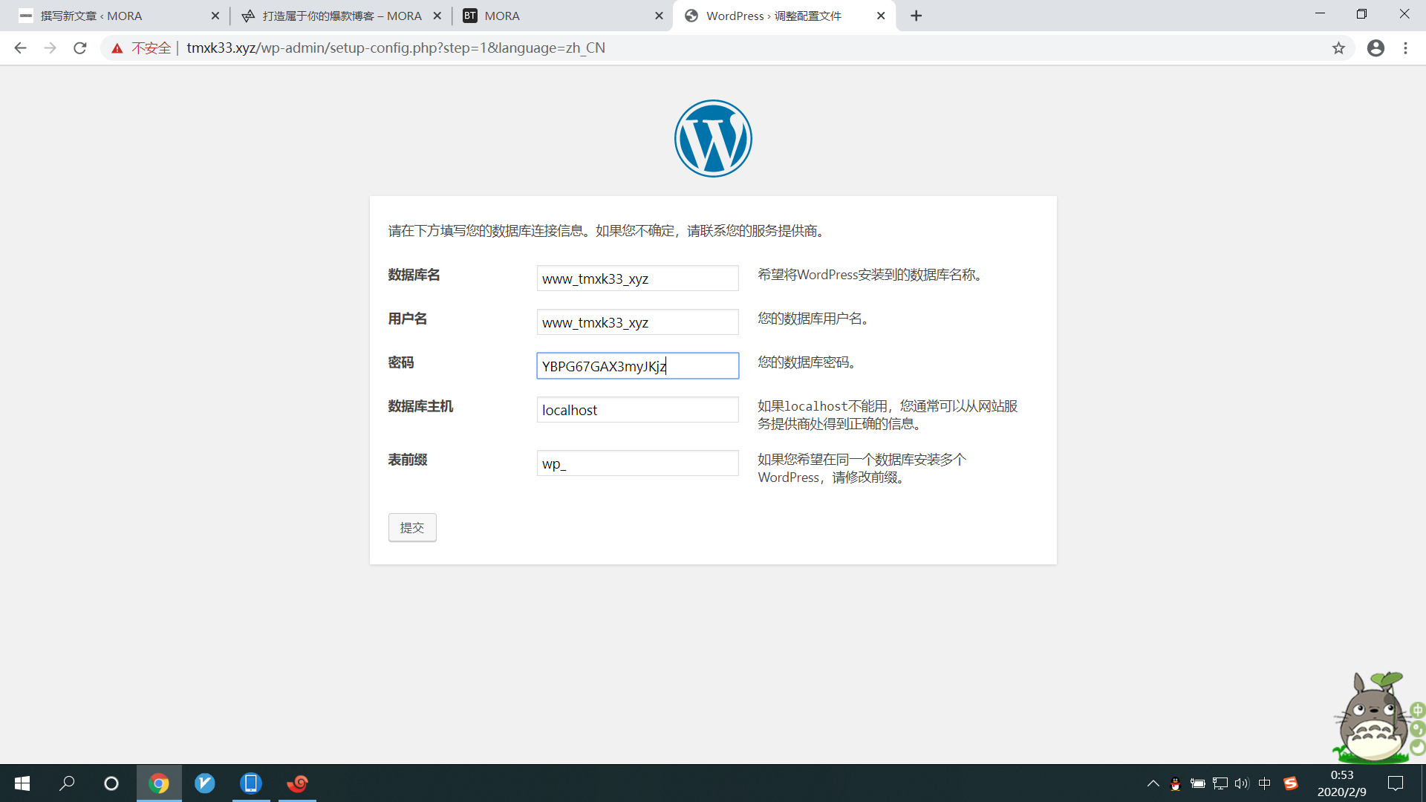Viewport: 1426px width, 802px height.
Task: Click the browser forward arrow
Action: (x=50, y=48)
